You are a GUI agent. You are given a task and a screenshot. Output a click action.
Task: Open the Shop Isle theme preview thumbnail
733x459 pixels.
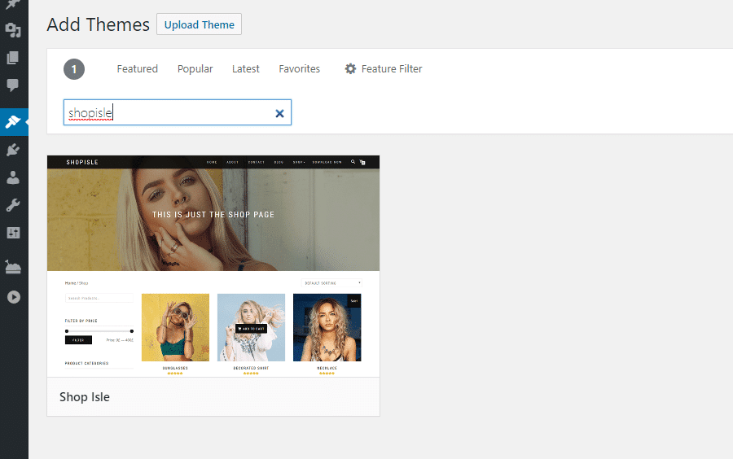pos(213,266)
